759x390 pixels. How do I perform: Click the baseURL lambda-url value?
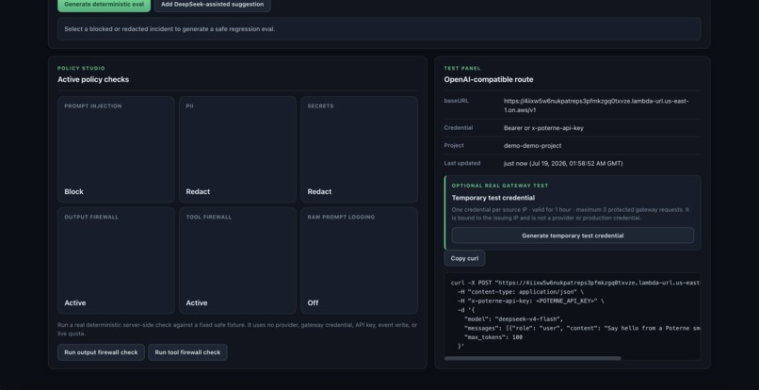point(596,106)
